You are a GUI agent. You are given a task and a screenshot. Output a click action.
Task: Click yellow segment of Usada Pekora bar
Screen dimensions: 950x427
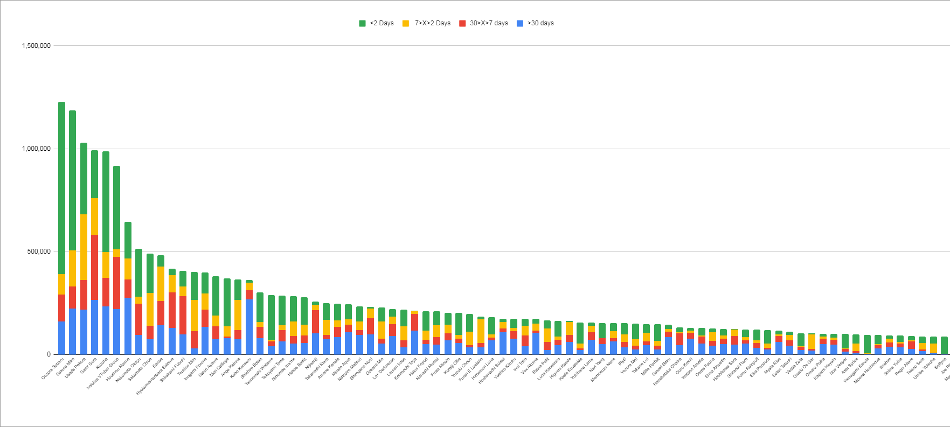point(84,247)
